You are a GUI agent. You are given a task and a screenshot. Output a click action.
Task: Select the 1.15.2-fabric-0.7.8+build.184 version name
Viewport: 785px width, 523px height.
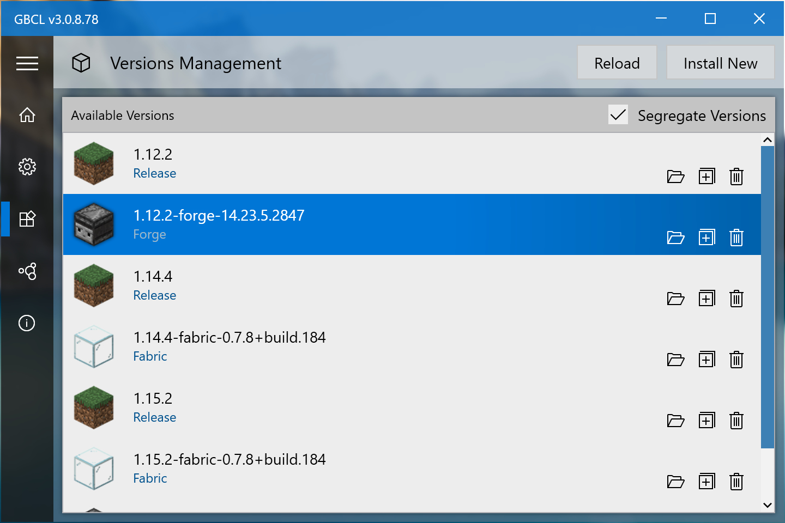pyautogui.click(x=230, y=459)
